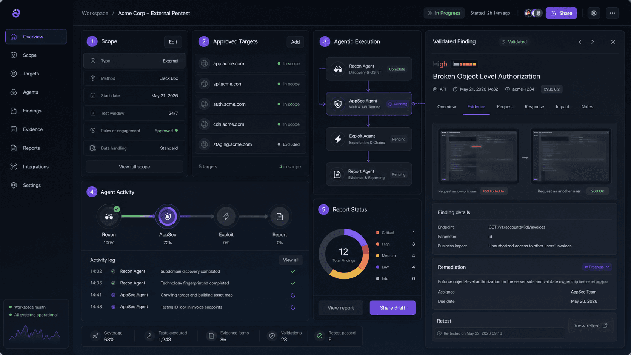Viewport: 631px width, 355px height.
Task: Open Overview in the sidebar
Action: pos(36,37)
